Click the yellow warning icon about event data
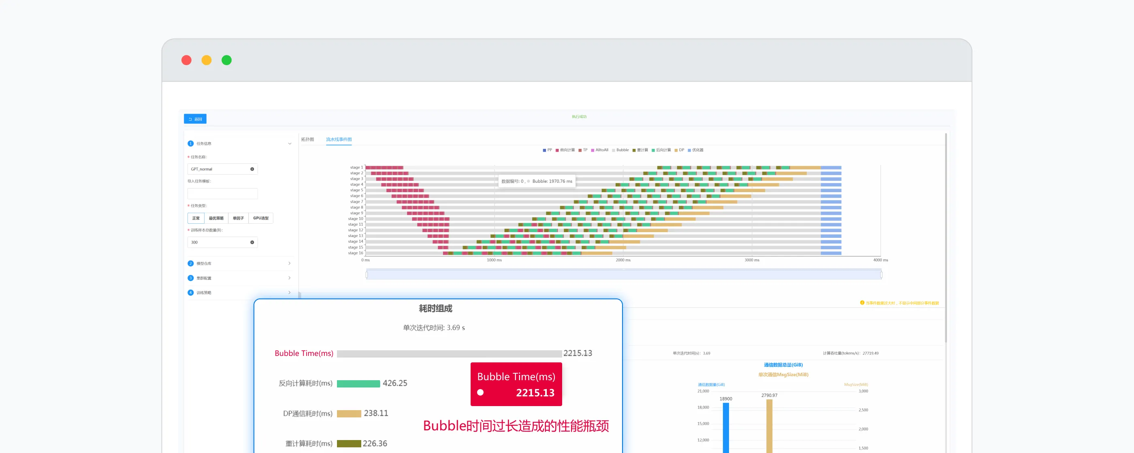Image resolution: width=1134 pixels, height=453 pixels. [x=862, y=303]
